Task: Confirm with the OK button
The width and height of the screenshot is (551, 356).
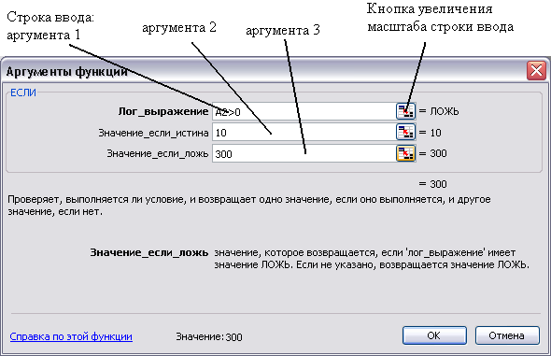Action: pyautogui.click(x=434, y=335)
